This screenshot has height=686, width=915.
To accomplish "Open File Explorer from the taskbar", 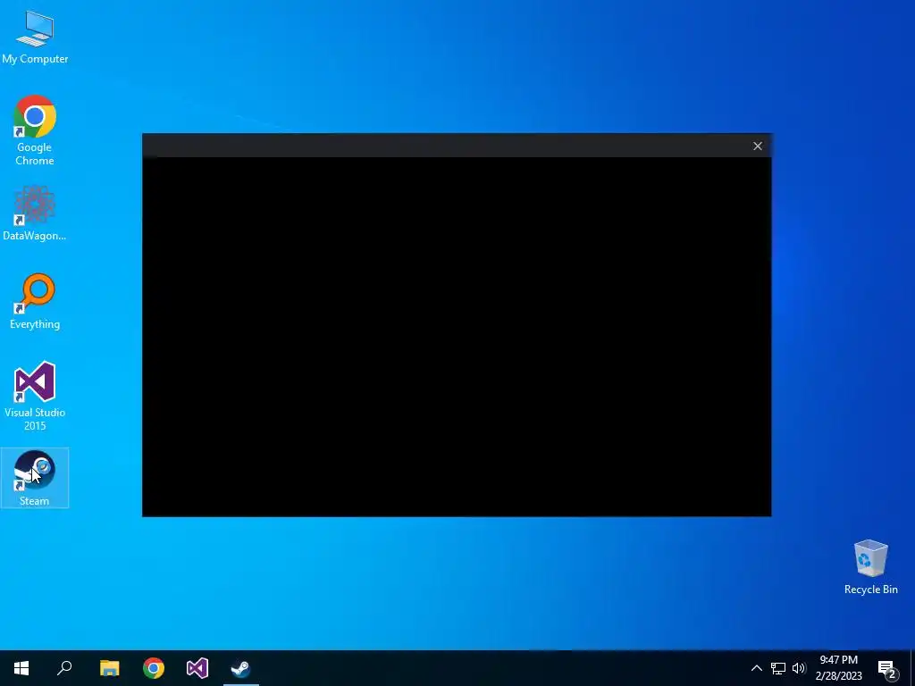I will [109, 668].
